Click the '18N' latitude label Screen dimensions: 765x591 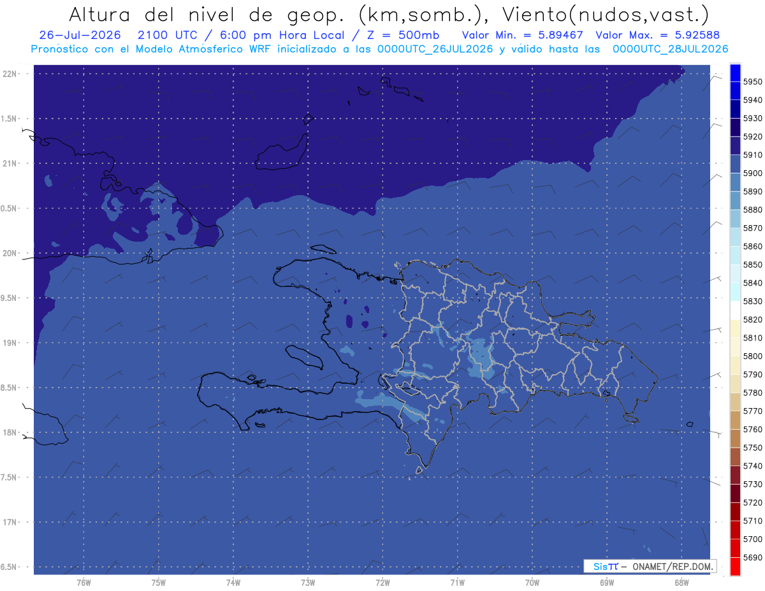(10, 432)
